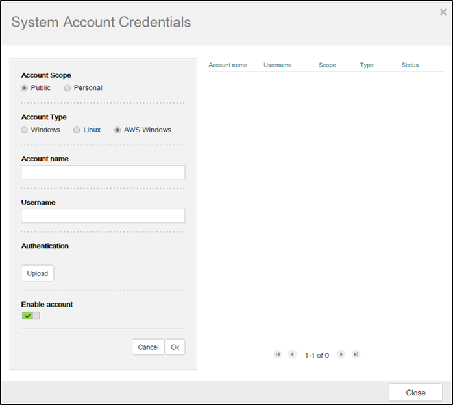This screenshot has width=453, height=405.
Task: Sort table by Scope column
Action: tap(327, 65)
